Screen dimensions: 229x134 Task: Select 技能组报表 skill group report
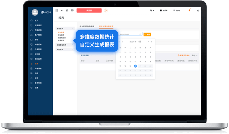(62, 38)
